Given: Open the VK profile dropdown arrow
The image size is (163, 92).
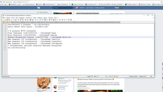Looking at the screenshot, I should point(123,8).
